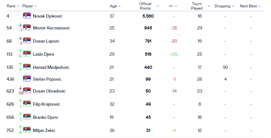Sort the table by Rank column

[x=13, y=6]
